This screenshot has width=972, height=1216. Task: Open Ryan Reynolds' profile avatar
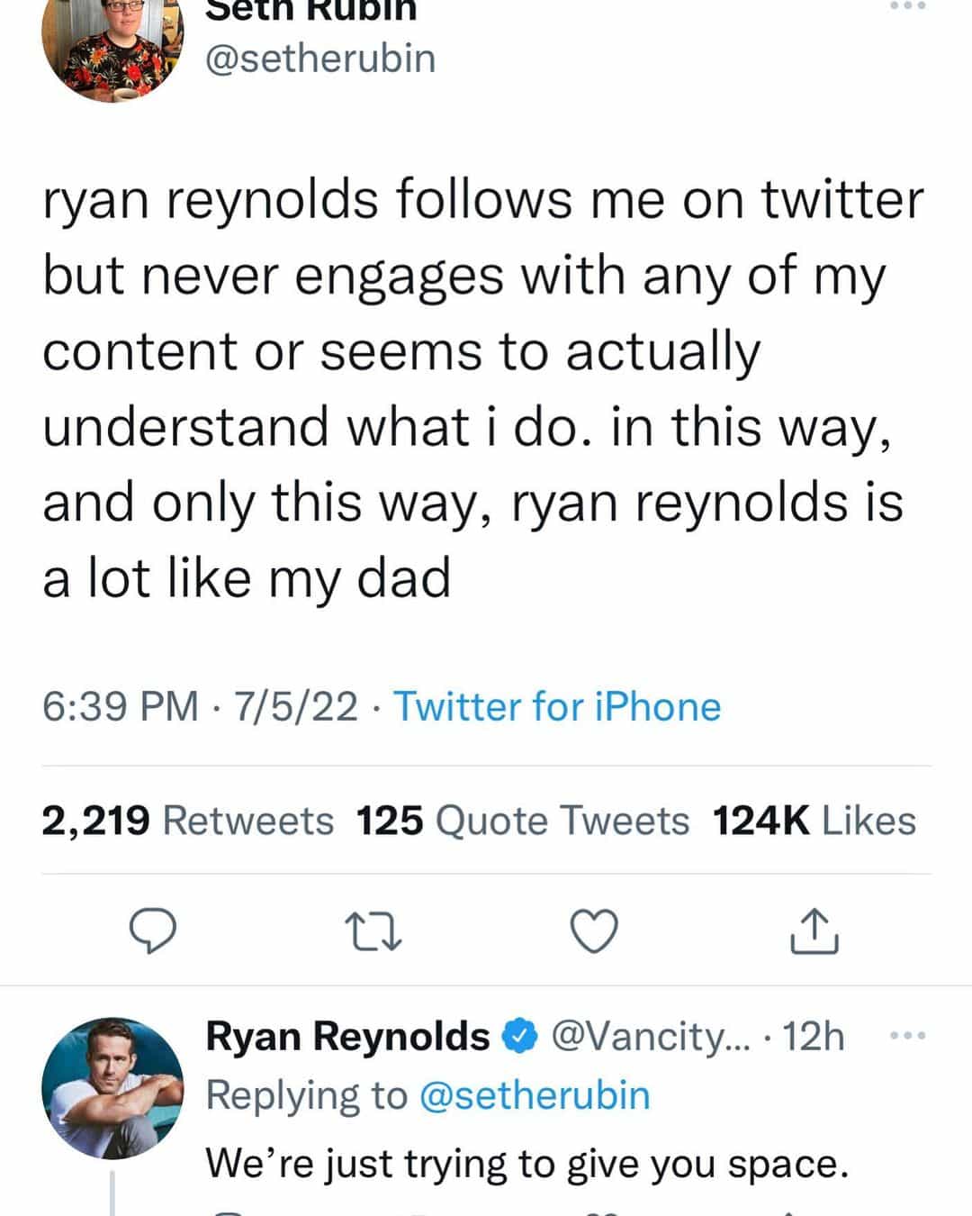pos(112,1088)
